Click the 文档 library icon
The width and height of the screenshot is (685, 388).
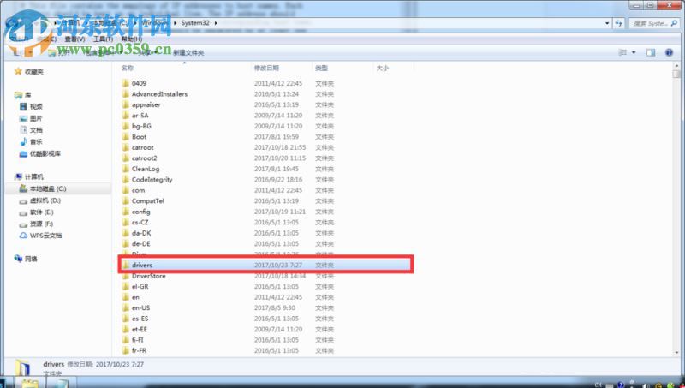click(24, 130)
